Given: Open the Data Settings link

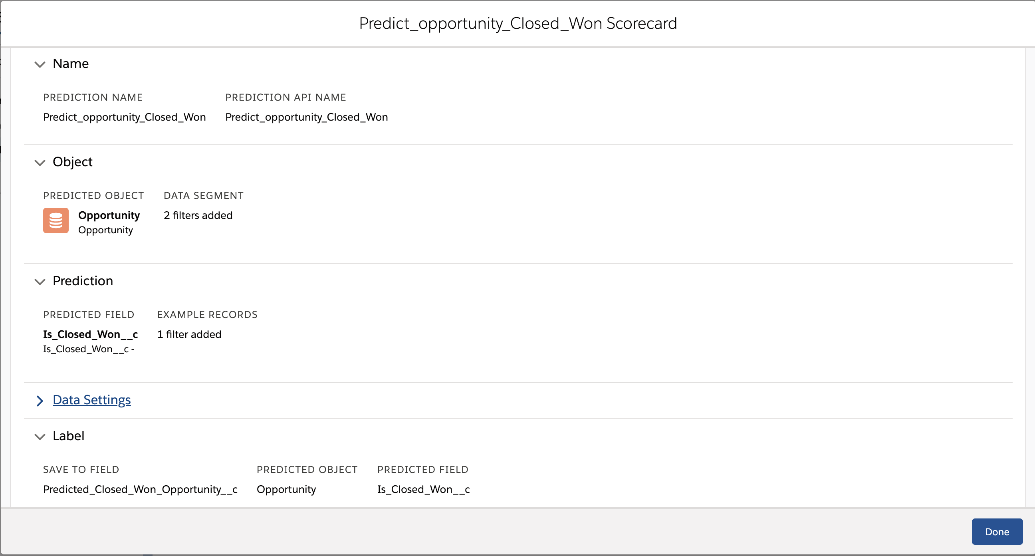Looking at the screenshot, I should click(91, 400).
